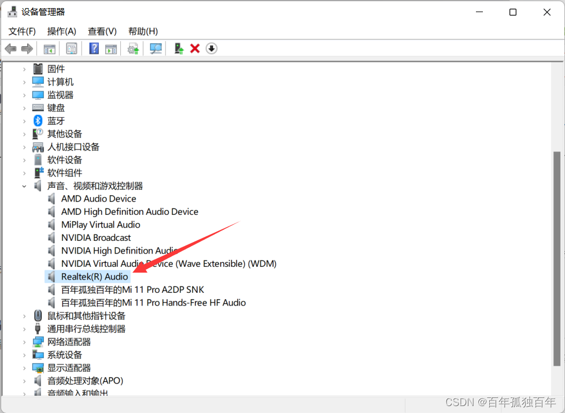Minimize the Device Manager window

pyautogui.click(x=479, y=12)
